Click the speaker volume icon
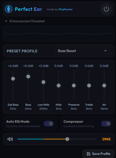116x158 pixels. pos(10,139)
